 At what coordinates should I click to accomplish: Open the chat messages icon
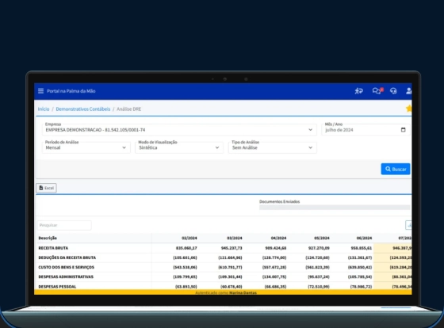point(377,90)
